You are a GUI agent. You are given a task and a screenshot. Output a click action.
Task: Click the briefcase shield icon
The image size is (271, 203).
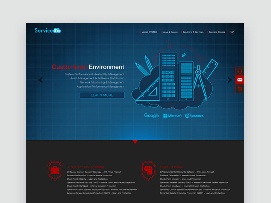pyautogui.click(x=55, y=171)
